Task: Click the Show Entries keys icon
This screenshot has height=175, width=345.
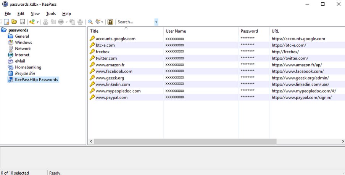Action: [98, 22]
